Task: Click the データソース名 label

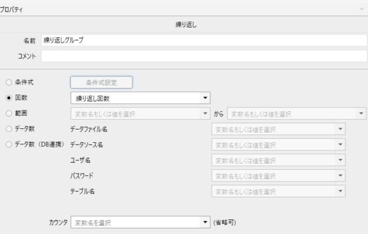Action: [x=86, y=145]
